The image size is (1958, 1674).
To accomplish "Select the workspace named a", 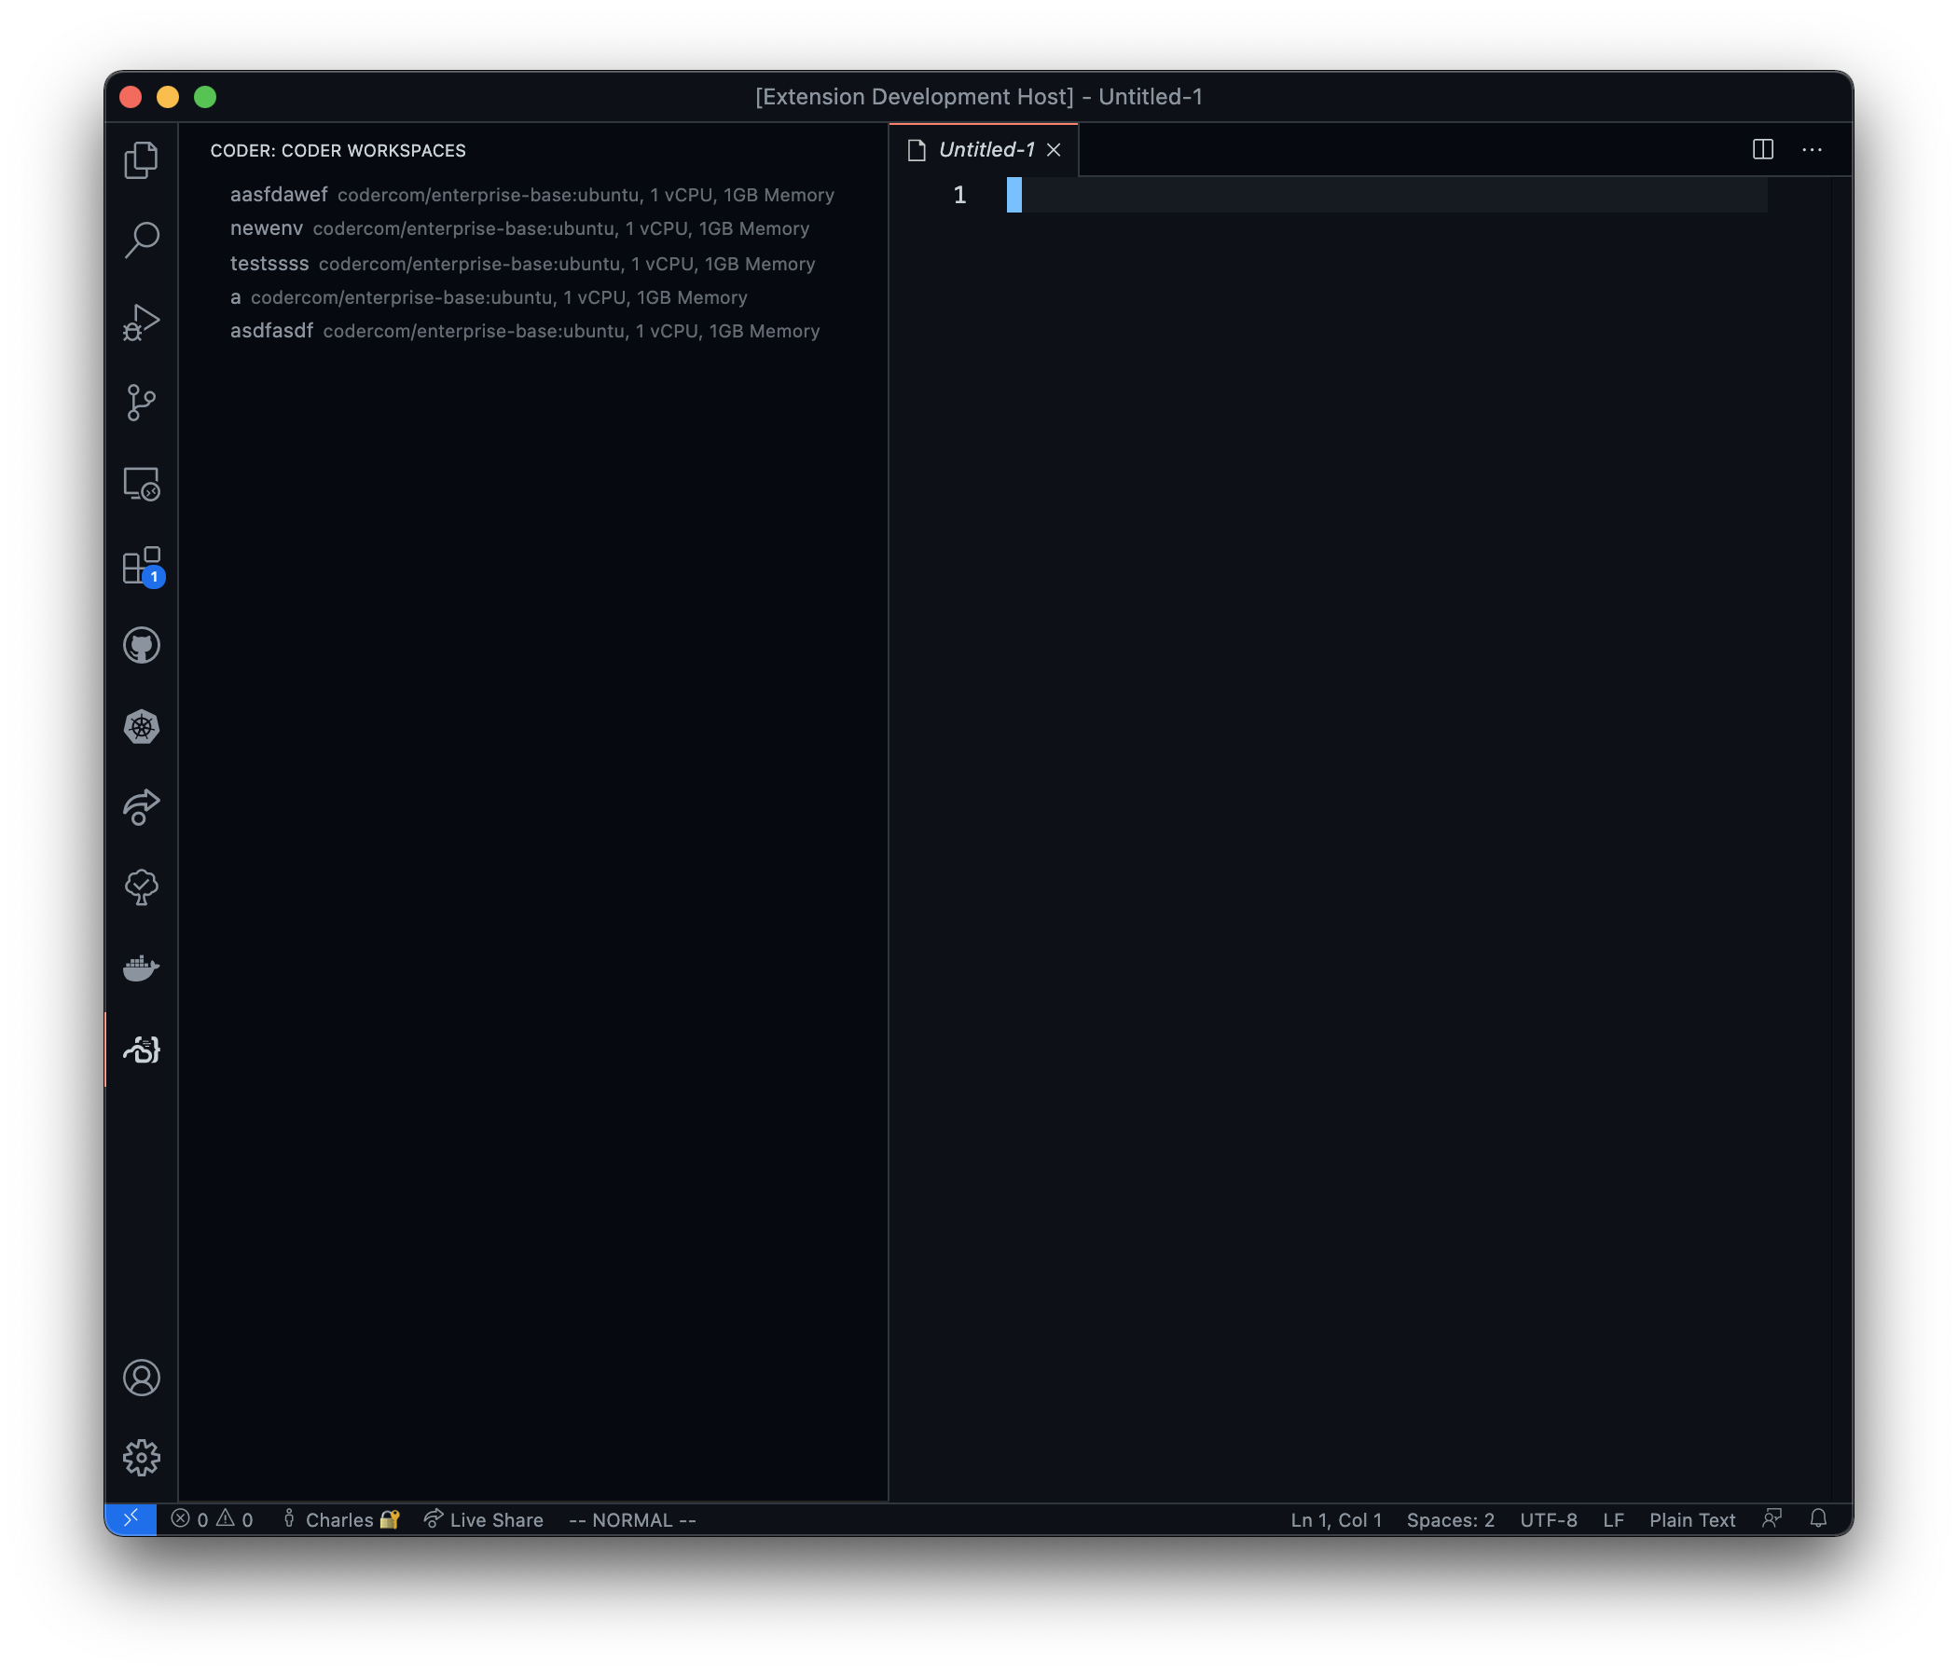I will (532, 297).
